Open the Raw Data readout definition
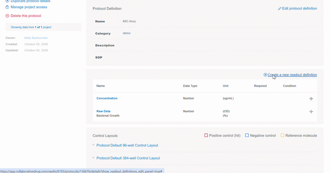This screenshot has width=330, height=173. tap(104, 111)
